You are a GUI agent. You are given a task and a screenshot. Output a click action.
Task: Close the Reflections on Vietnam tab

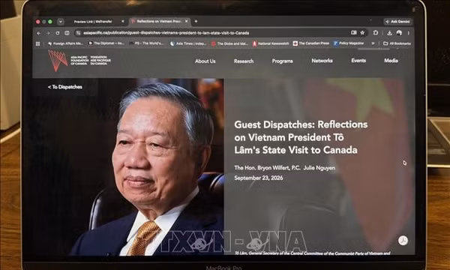pos(187,21)
